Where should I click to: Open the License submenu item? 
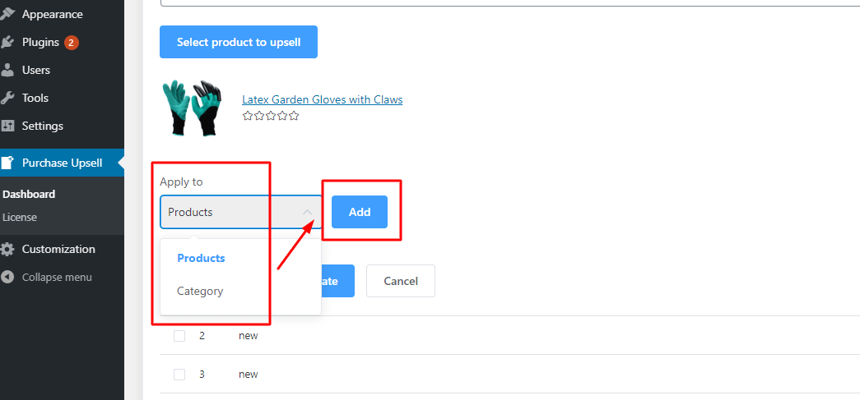coord(20,218)
